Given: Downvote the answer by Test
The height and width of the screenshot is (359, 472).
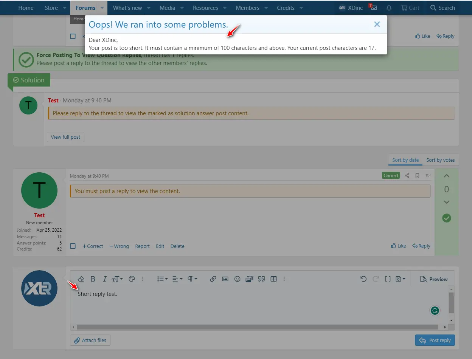Looking at the screenshot, I should tap(447, 202).
